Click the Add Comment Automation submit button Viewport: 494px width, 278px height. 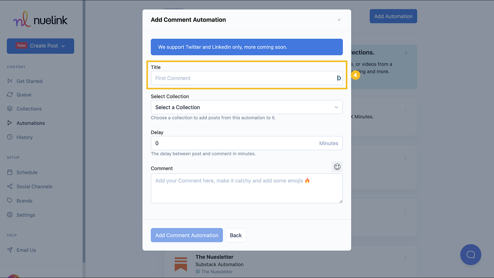coord(187,235)
